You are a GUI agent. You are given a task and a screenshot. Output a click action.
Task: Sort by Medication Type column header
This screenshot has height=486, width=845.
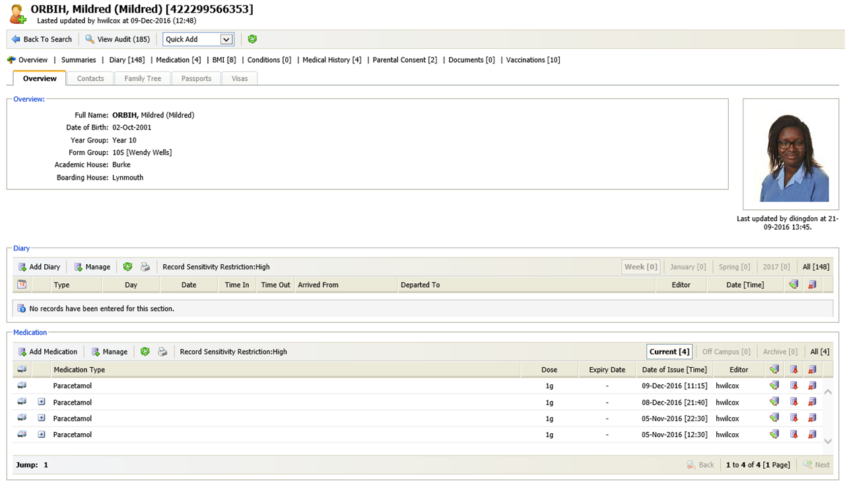(79, 370)
